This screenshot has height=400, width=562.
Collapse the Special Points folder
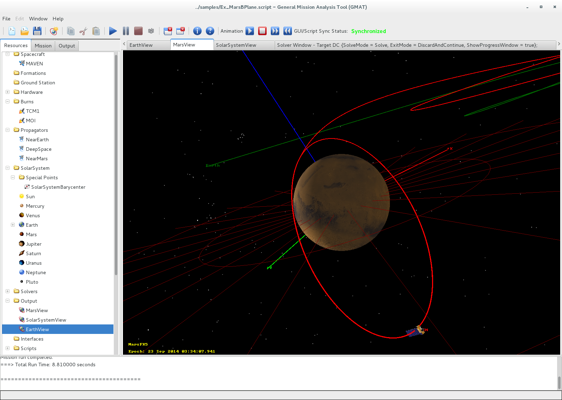[13, 178]
